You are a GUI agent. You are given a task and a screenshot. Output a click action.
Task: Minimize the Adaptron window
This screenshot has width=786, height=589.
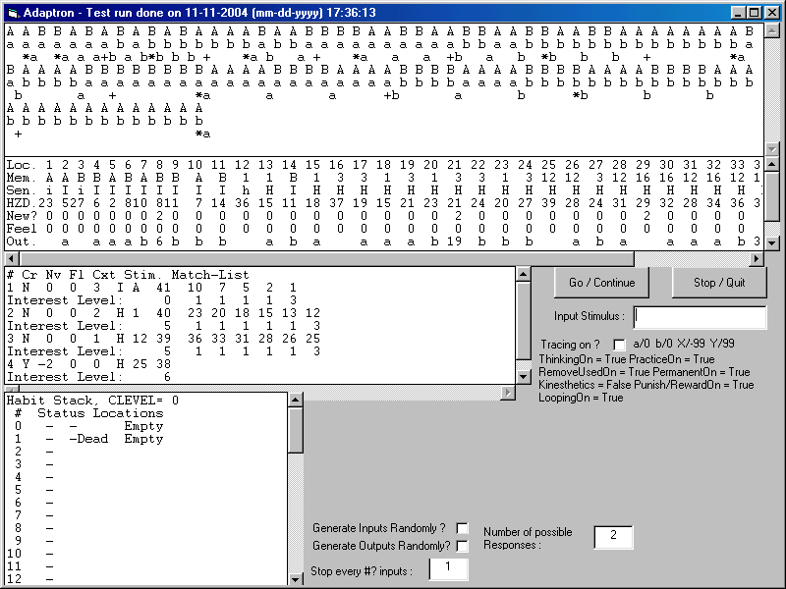[x=739, y=13]
